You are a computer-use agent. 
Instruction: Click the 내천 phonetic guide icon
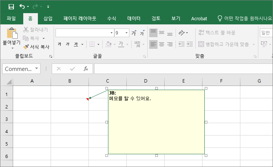137,44
